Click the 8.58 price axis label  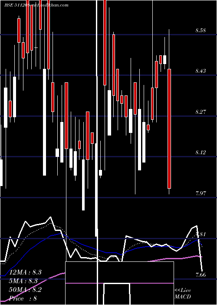pos(201,30)
